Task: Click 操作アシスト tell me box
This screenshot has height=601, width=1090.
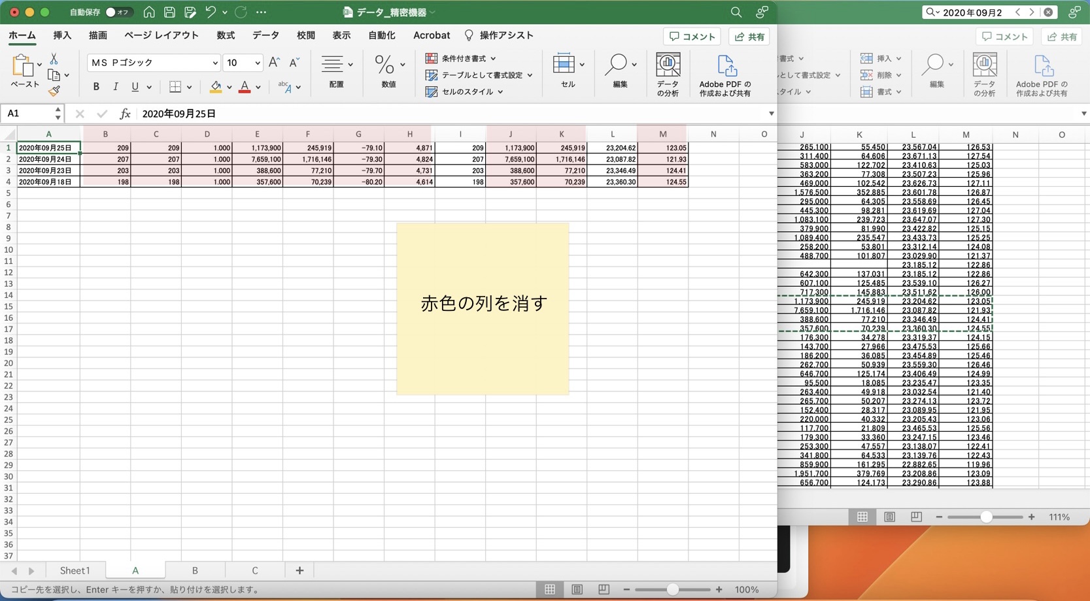Action: [x=499, y=35]
